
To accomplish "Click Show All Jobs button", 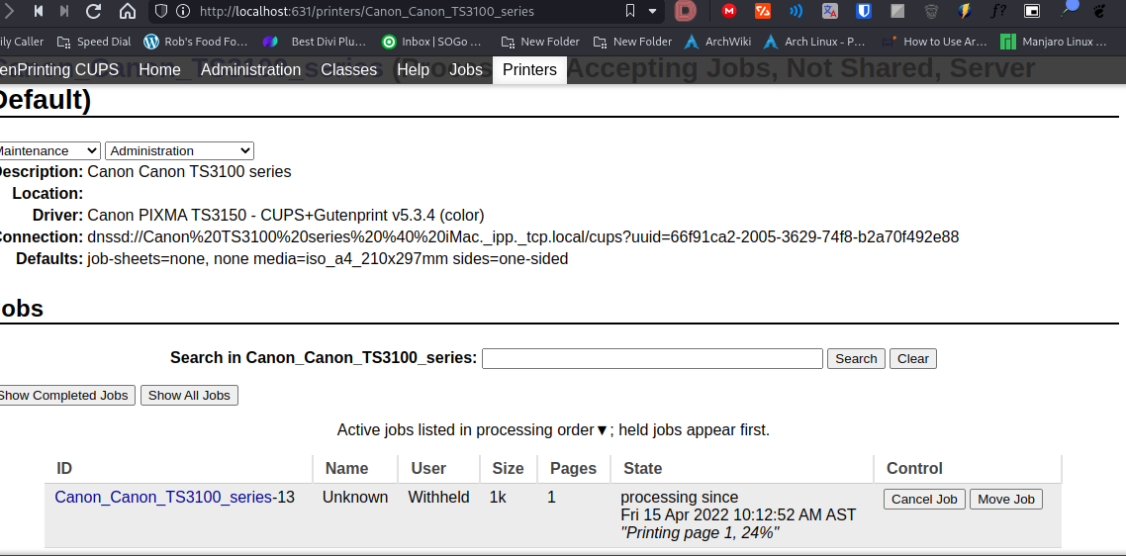I will coord(189,395).
